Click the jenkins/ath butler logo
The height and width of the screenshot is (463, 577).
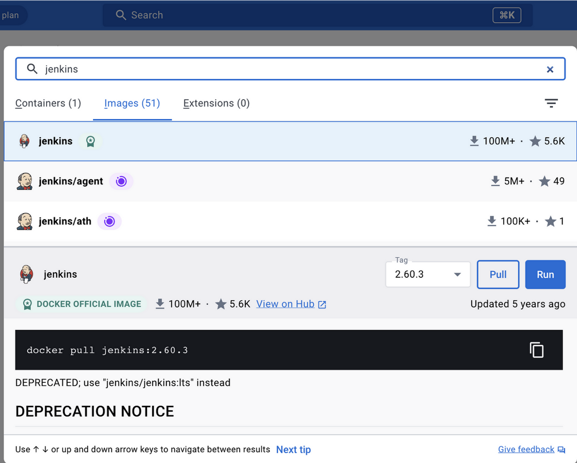(x=24, y=221)
